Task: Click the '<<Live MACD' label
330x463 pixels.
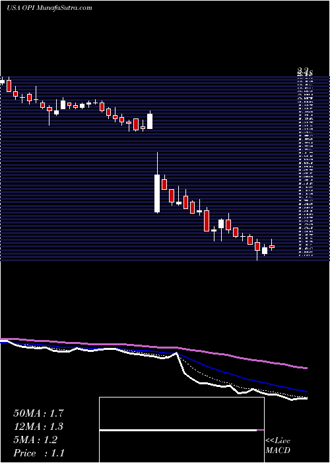Action: pos(278,446)
